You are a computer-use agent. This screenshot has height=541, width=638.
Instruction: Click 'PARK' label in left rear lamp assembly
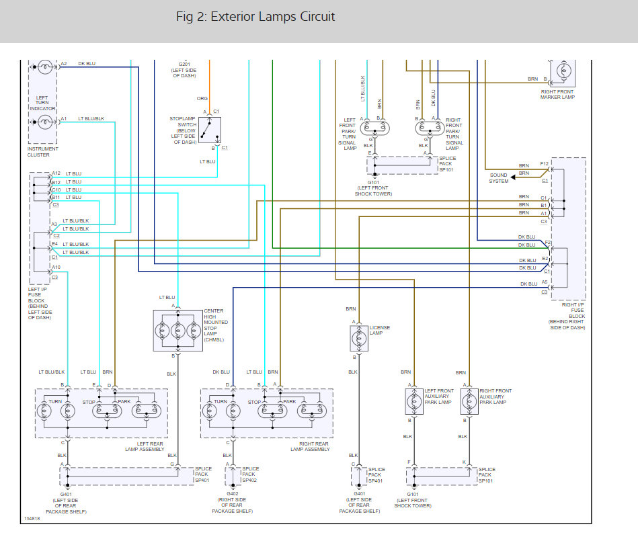click(x=124, y=401)
